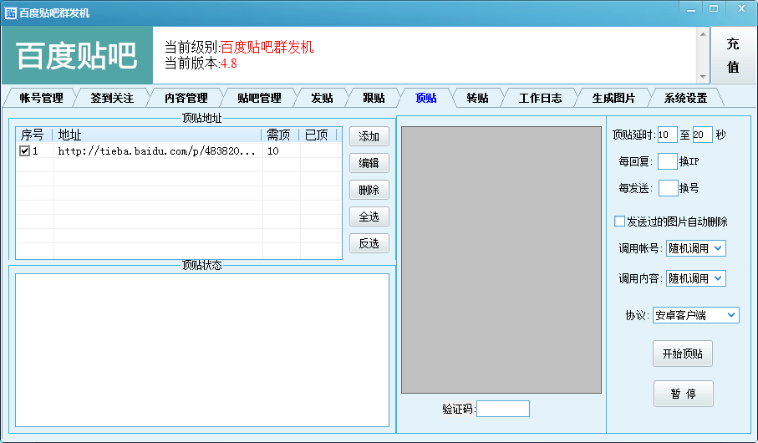Screen dimensions: 758x443
Task: Click the 验证码 input field
Action: click(x=503, y=409)
